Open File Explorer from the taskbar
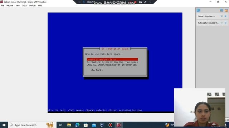Screen dimensions: 229x128 click(69, 125)
